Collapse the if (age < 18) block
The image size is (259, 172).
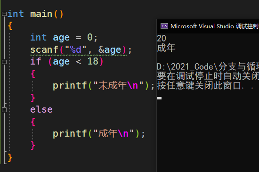click(x=4, y=62)
